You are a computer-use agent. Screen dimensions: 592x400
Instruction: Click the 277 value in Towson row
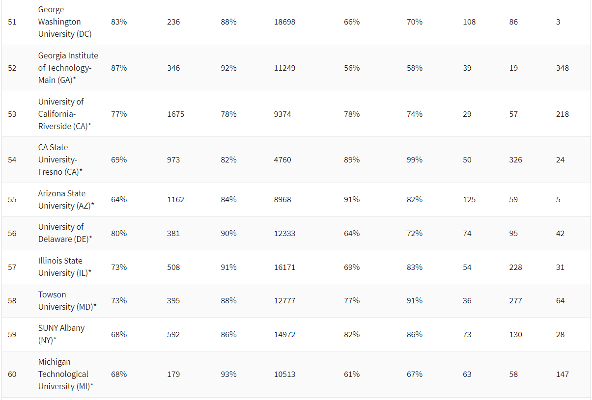coord(515,301)
